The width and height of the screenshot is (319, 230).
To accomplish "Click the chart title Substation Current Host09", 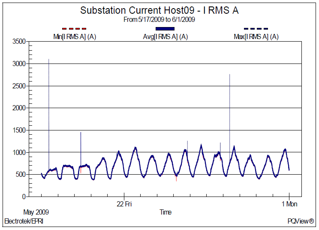I will pos(159,11).
